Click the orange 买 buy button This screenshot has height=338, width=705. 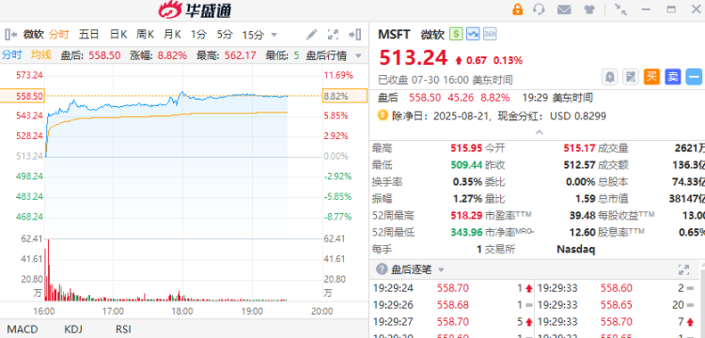(x=651, y=77)
